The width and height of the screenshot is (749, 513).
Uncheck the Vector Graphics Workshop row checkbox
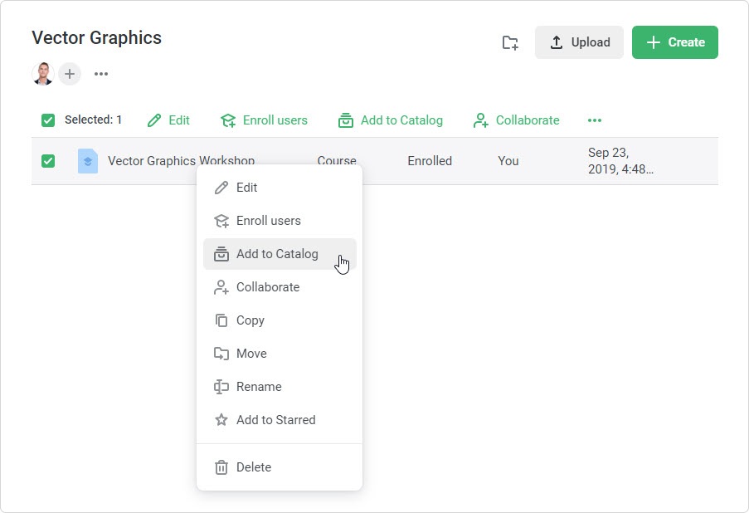point(47,160)
